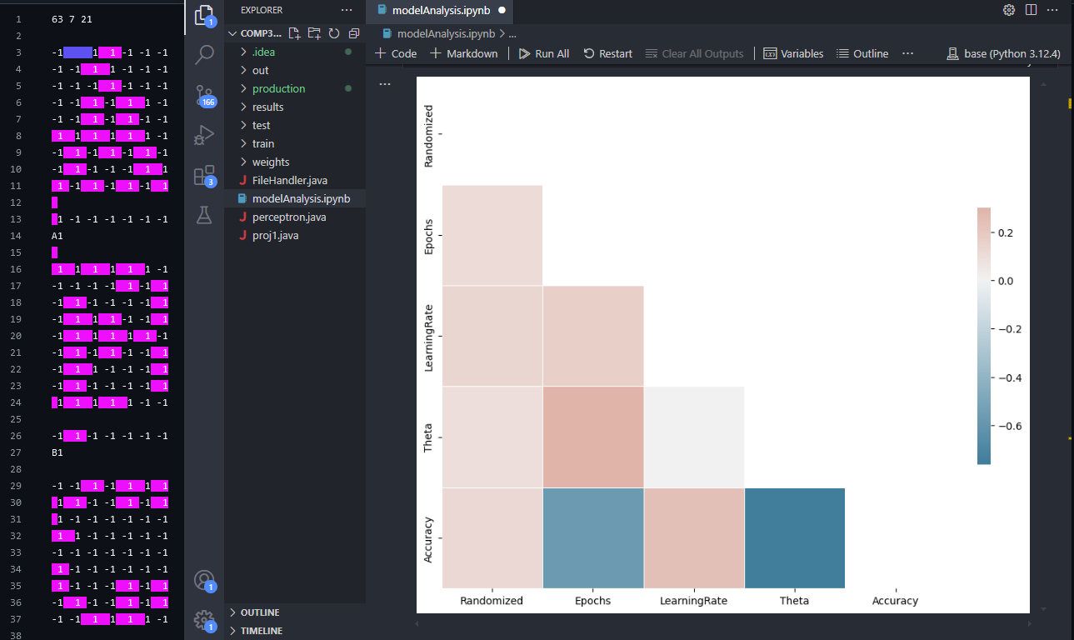Expand the OUTLINE section
This screenshot has height=640, width=1074.
coord(295,612)
